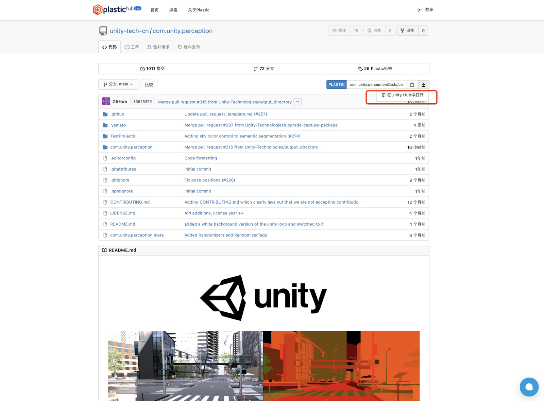Click the file icon beside .gitignore

click(105, 180)
